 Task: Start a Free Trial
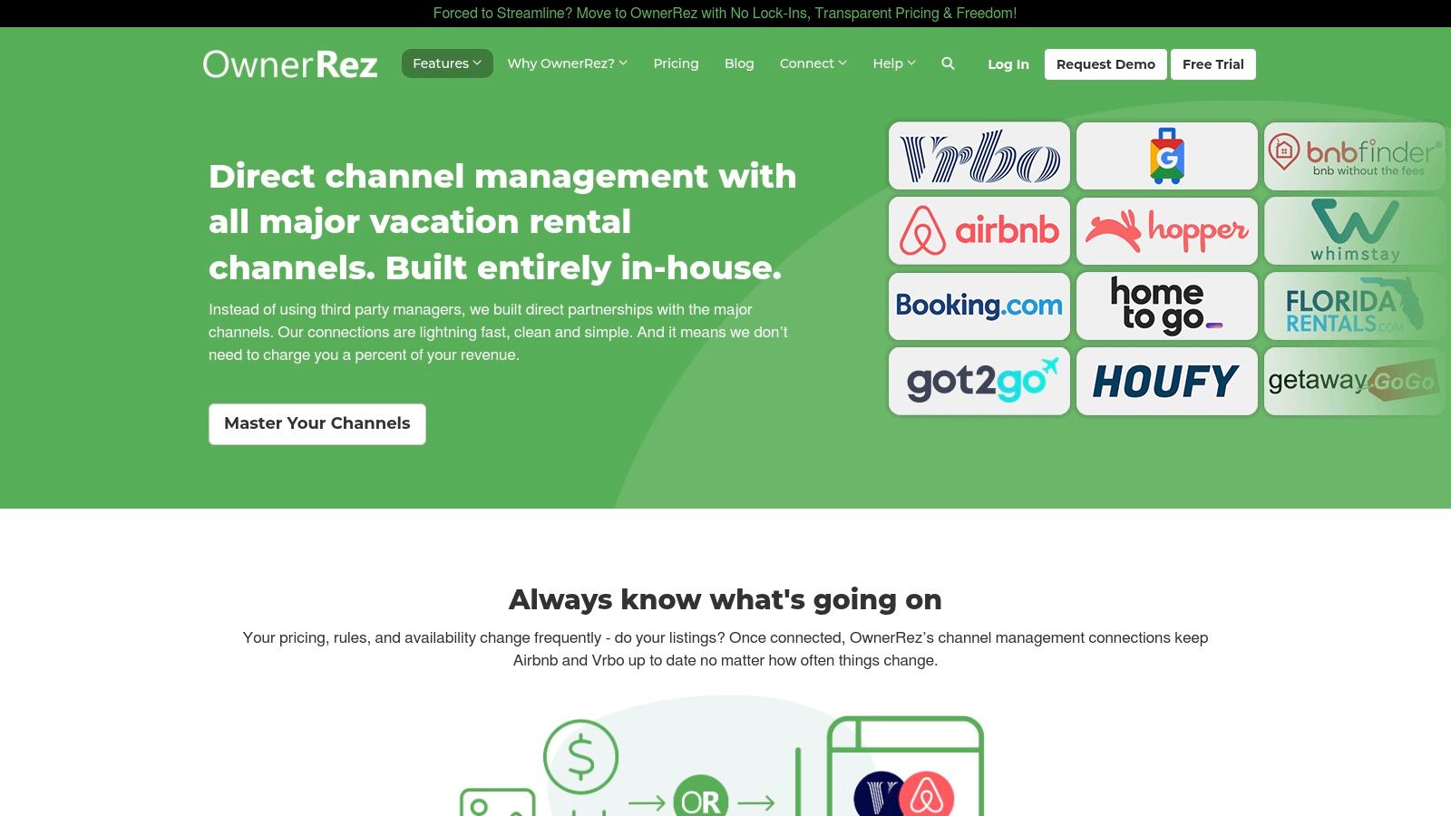click(x=1212, y=64)
